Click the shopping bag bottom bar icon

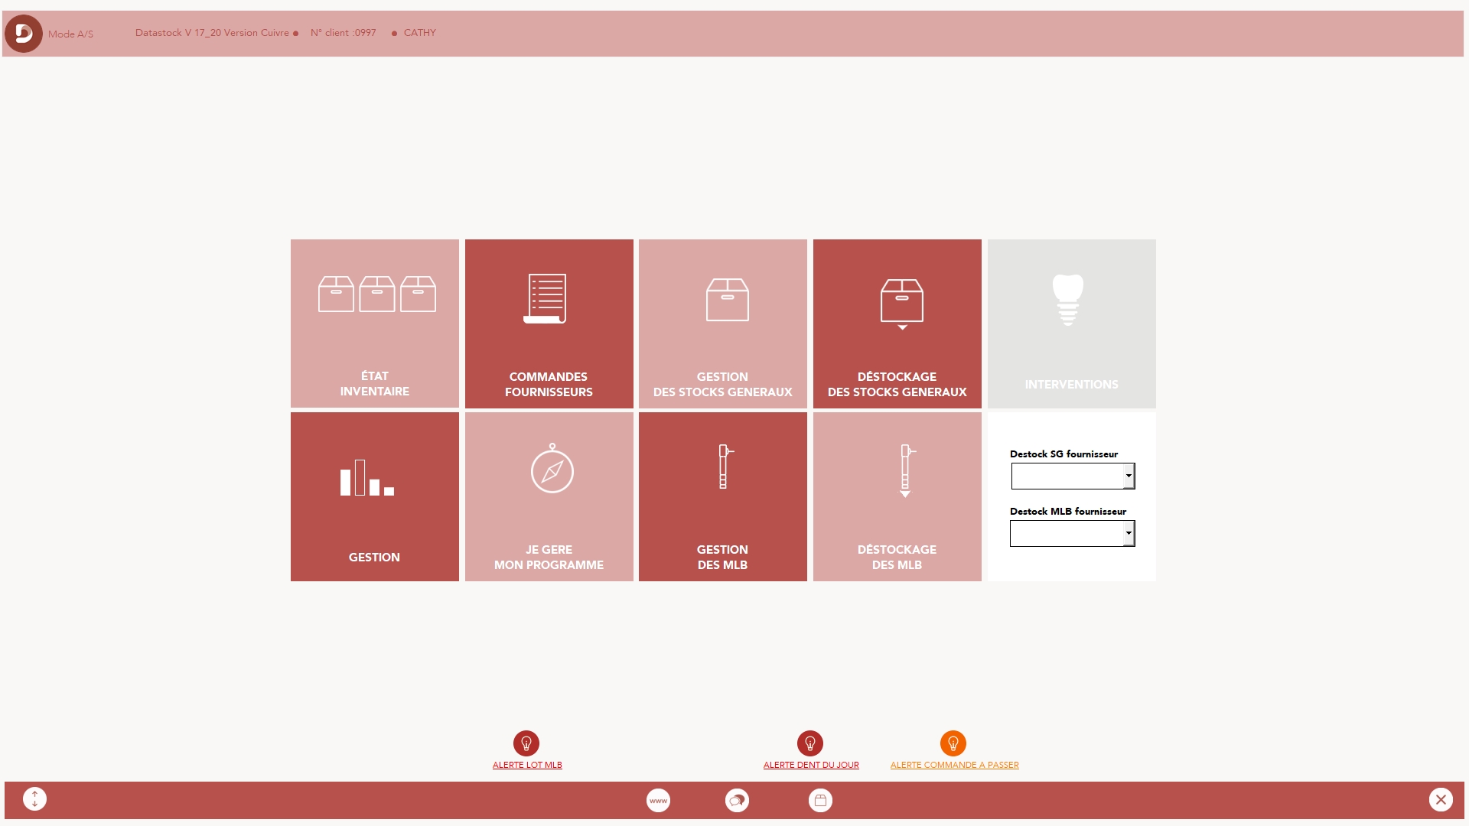pos(820,800)
